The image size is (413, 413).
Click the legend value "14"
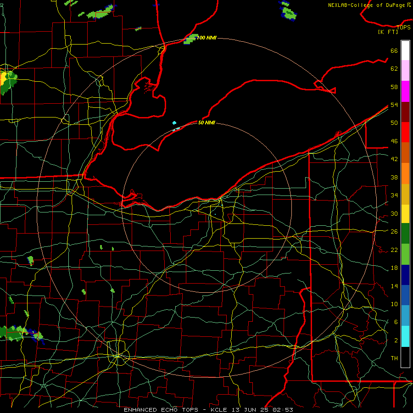point(394,286)
